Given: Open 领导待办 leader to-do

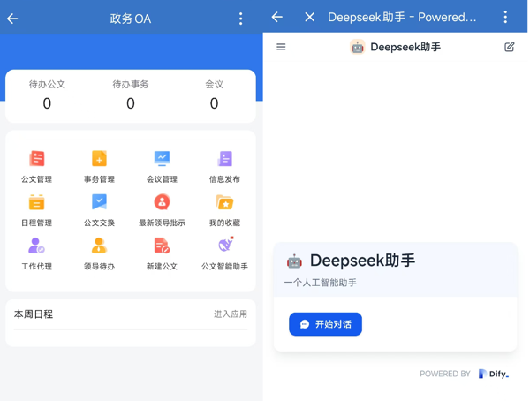Looking at the screenshot, I should click(99, 253).
